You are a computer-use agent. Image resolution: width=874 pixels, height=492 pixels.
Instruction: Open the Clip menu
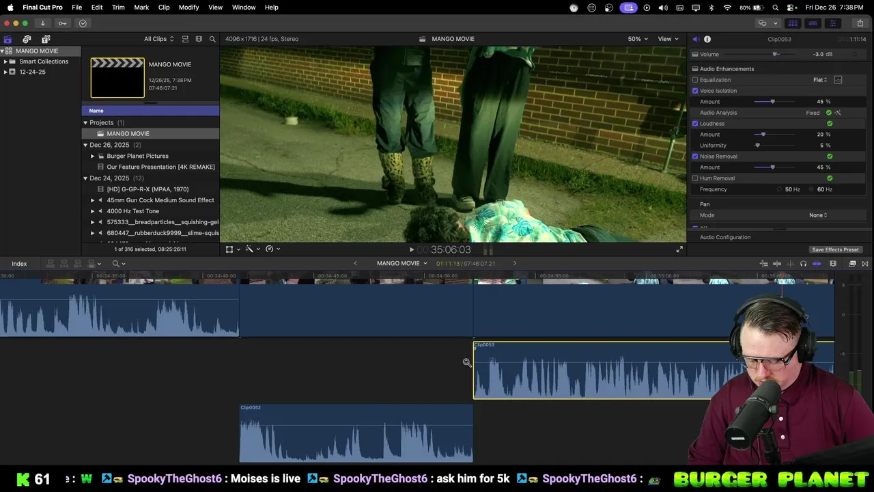click(x=164, y=8)
